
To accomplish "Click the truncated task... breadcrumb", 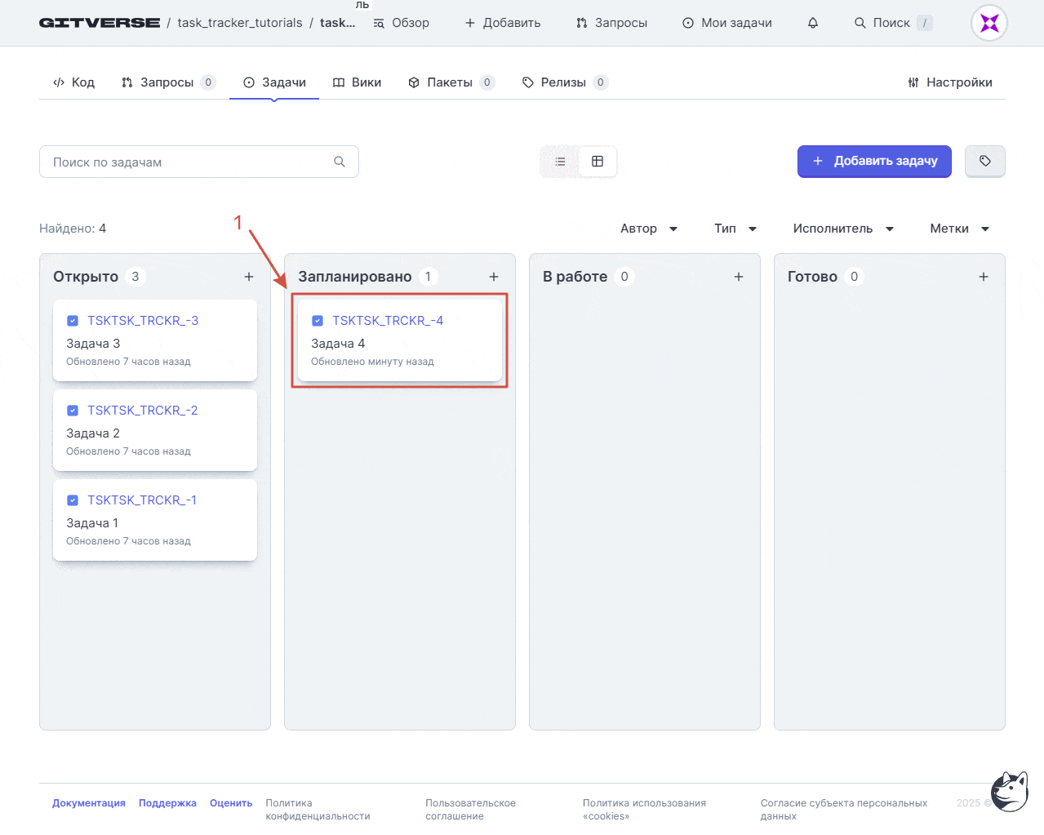I will coord(337,23).
